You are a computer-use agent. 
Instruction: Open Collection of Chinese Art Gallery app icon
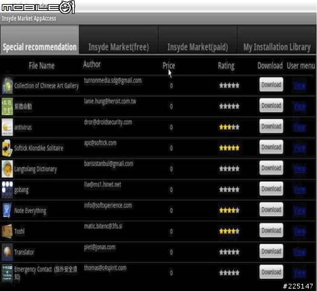7,85
